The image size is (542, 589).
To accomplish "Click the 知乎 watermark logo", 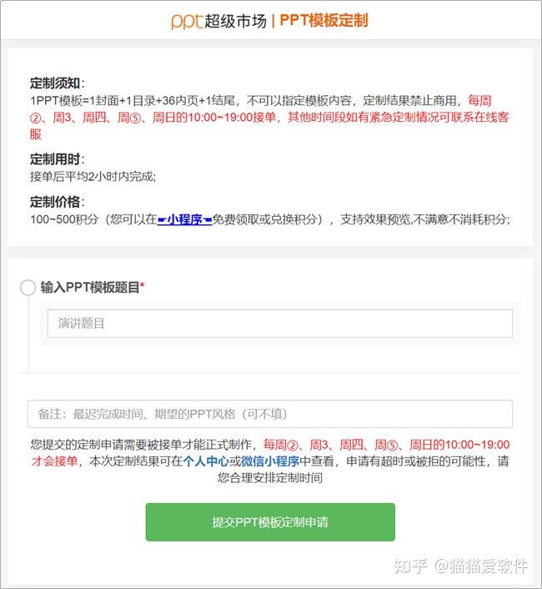I will coord(410,566).
